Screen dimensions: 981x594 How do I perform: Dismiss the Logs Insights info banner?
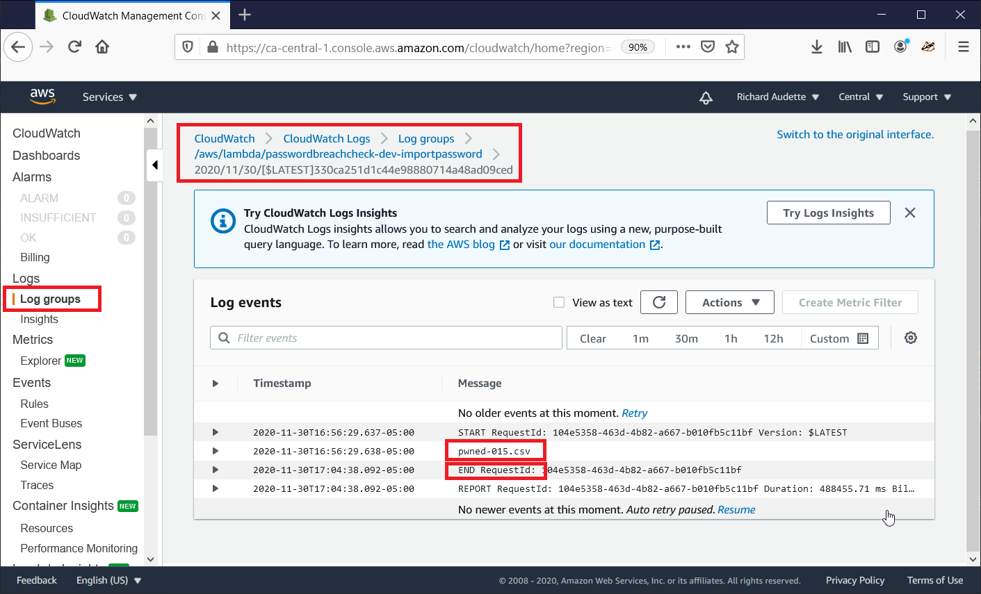pos(909,213)
